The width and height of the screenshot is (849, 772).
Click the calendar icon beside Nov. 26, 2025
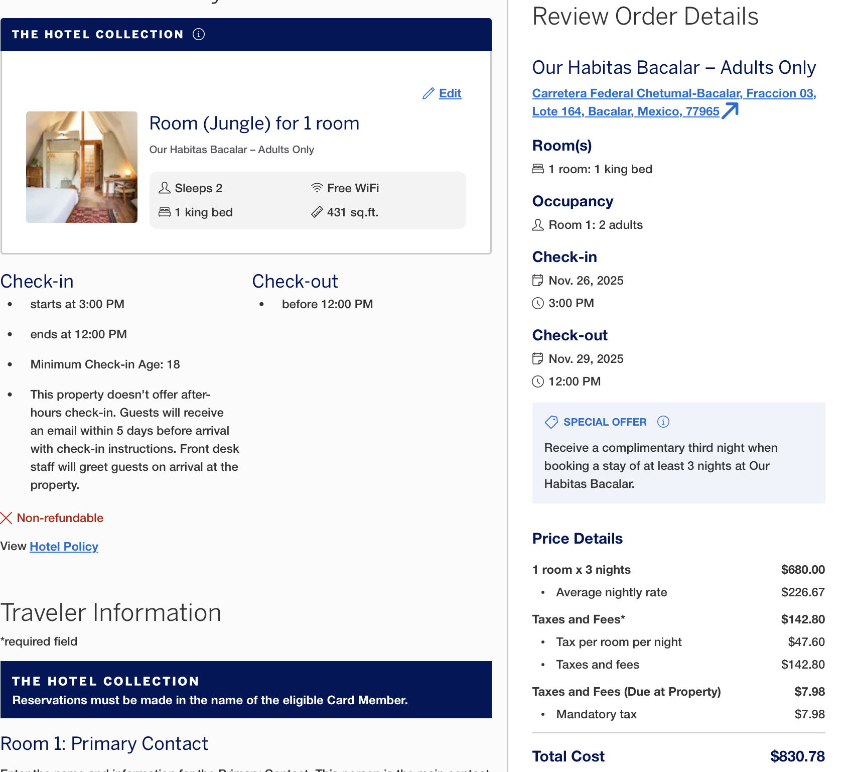tap(537, 281)
